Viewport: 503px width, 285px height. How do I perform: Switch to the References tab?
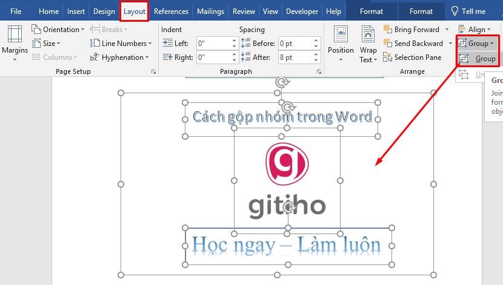coord(171,11)
